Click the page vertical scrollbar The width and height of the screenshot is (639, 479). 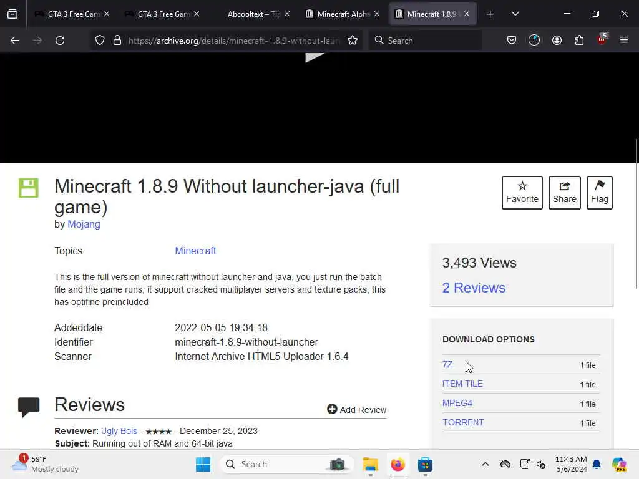click(x=636, y=214)
